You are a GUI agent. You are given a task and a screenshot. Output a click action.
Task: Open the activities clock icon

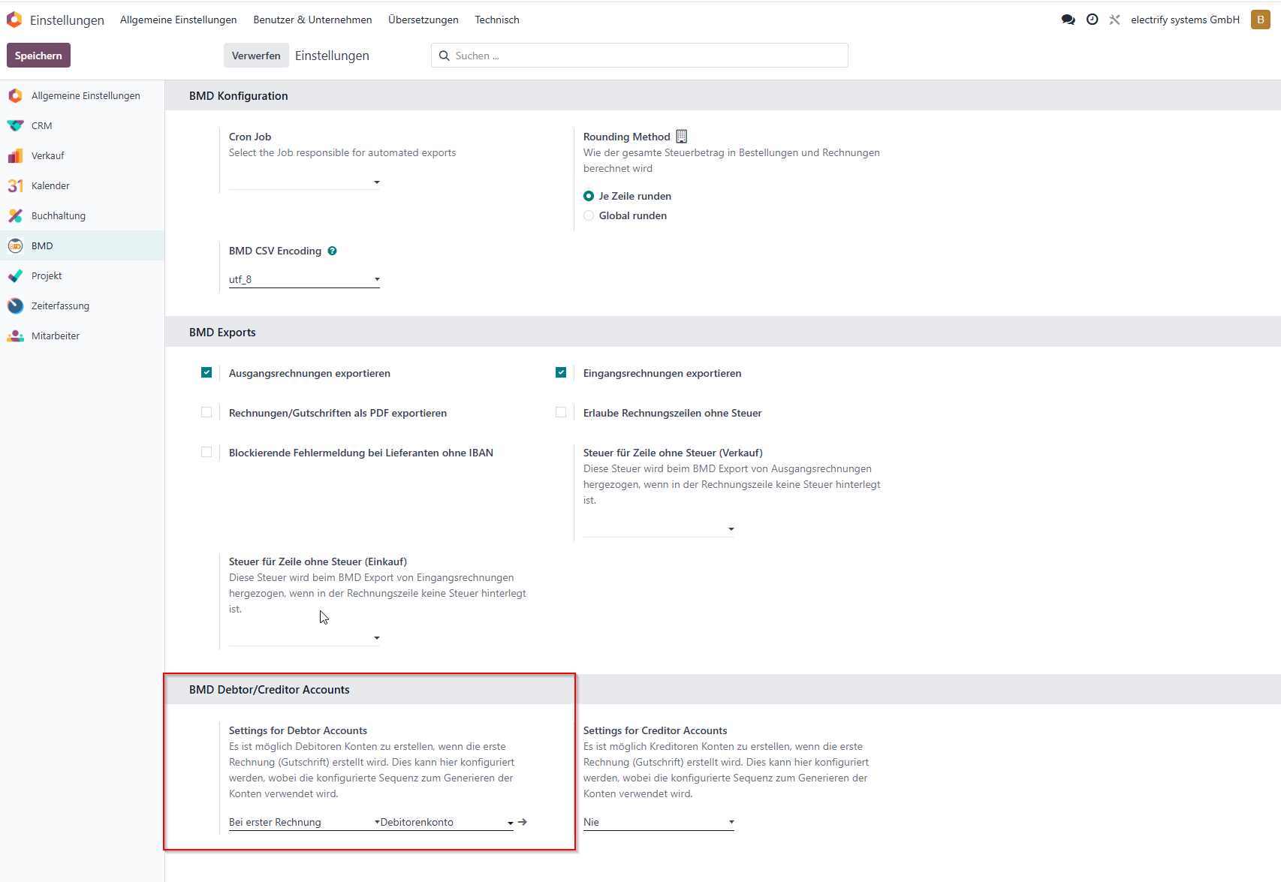pos(1093,20)
